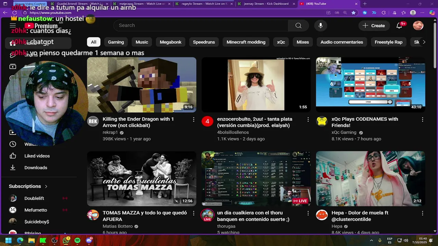Open xQc Gaming channel avatar

322,121
